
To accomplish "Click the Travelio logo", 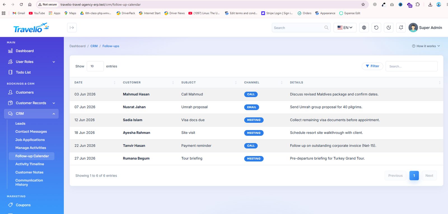I will [x=31, y=28].
